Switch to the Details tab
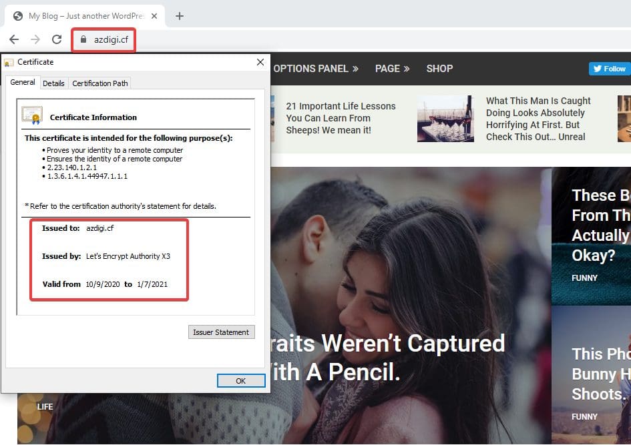This screenshot has height=445, width=631. [53, 83]
